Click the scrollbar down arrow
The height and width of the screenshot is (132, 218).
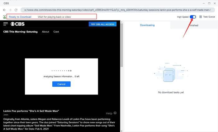(122, 131)
